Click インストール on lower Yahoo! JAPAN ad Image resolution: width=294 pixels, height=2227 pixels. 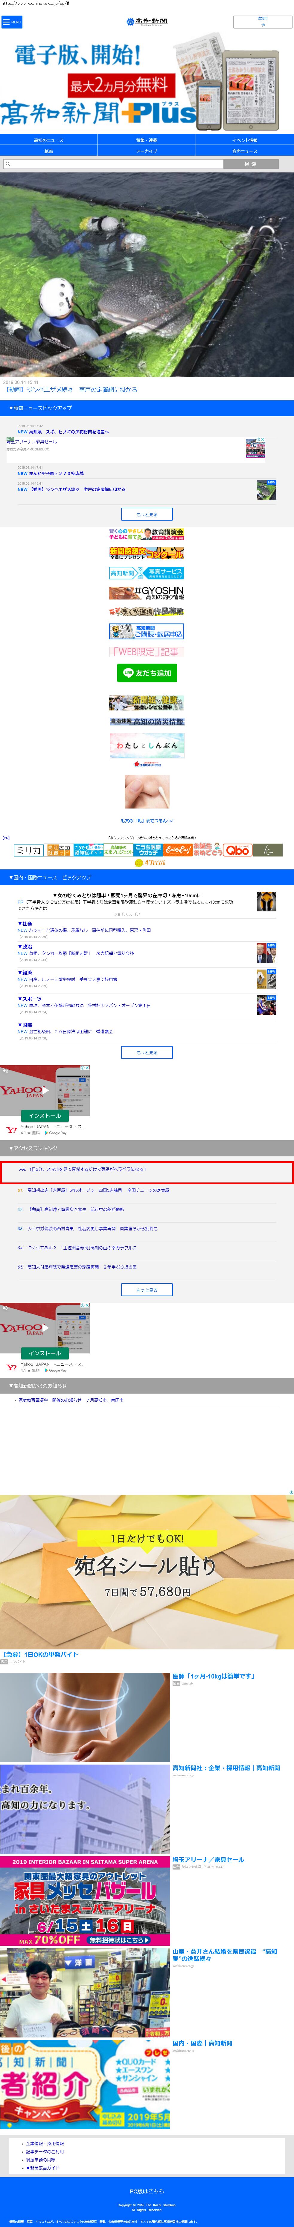click(45, 1353)
